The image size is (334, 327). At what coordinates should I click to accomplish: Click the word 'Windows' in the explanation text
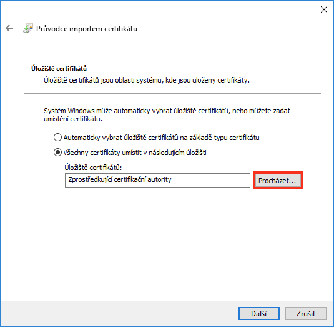[x=81, y=111]
